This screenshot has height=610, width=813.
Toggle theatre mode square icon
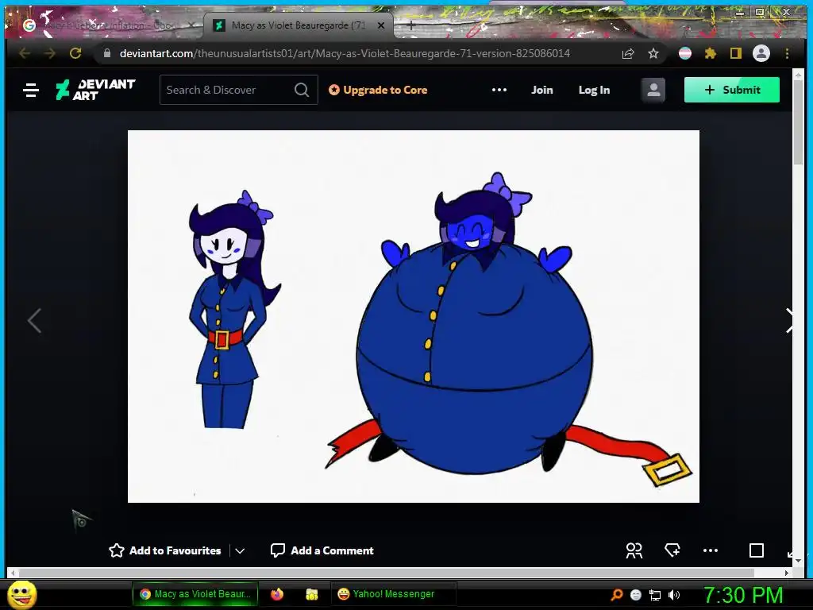pyautogui.click(x=757, y=550)
